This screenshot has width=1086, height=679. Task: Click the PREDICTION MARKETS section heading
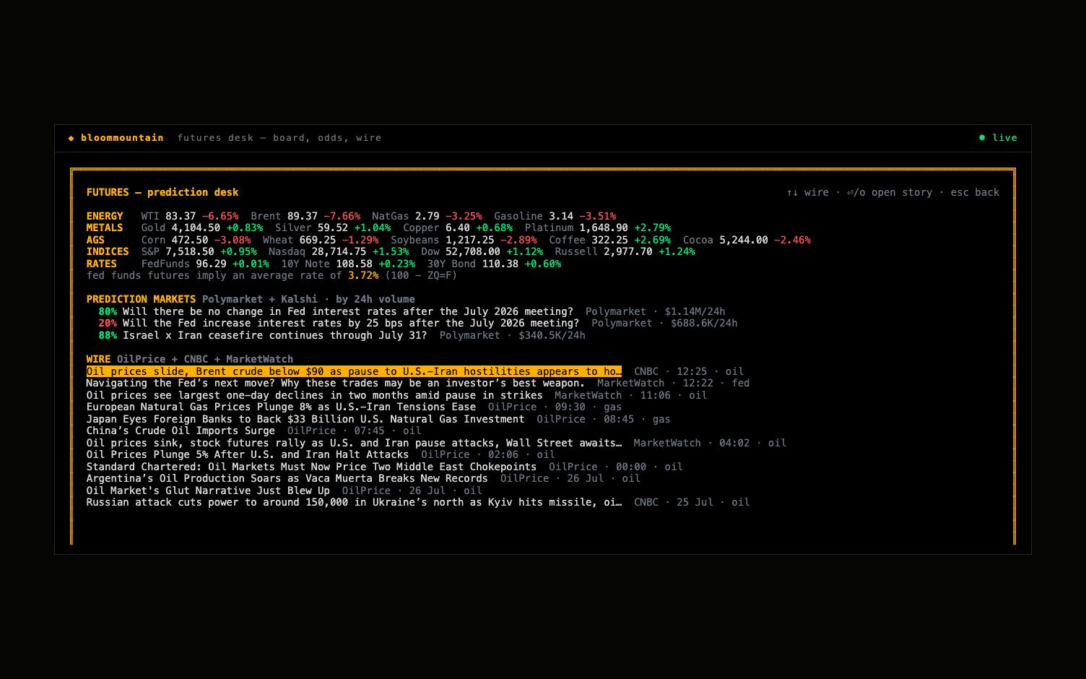click(x=141, y=299)
